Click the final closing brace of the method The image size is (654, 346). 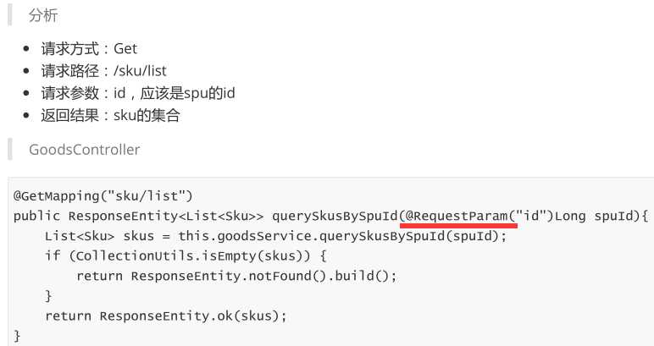point(17,336)
